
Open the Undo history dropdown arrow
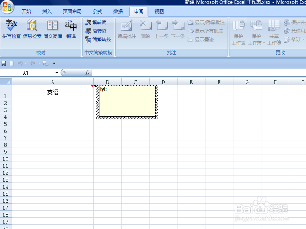26,64
